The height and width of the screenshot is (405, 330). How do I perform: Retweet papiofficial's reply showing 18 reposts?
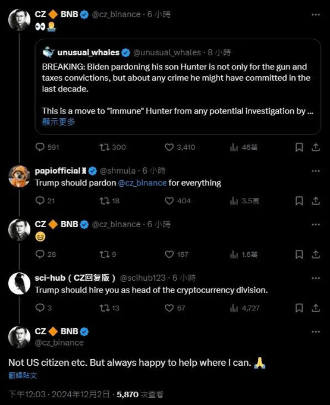pos(109,201)
